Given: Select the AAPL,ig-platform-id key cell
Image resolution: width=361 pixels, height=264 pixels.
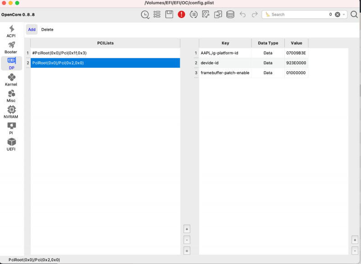Looking at the screenshot, I should [225, 53].
